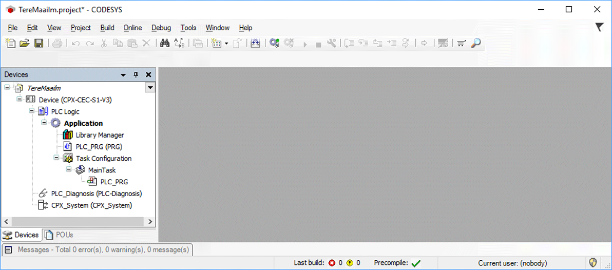Screen dimensions: 612x270
Task: Collapse the Task Configuration node
Action: (56, 157)
